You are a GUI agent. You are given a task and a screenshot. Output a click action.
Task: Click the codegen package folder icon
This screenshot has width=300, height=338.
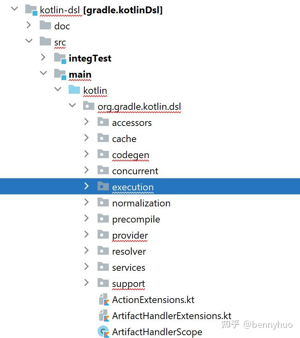coord(104,154)
